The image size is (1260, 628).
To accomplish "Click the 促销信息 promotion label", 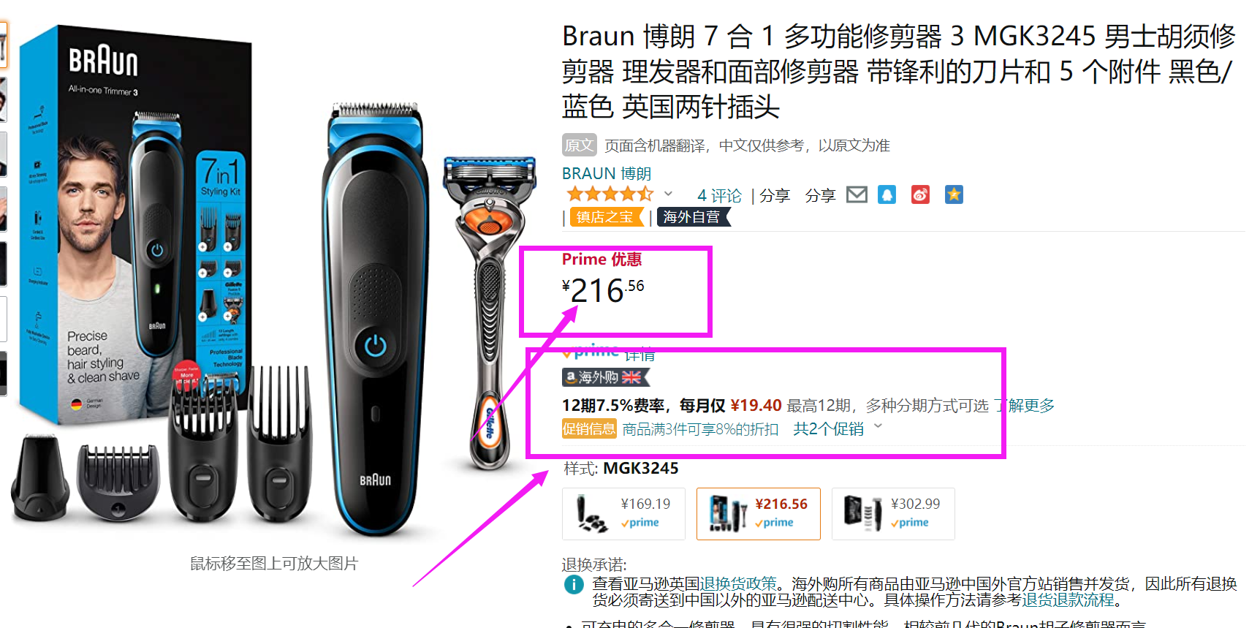I will click(589, 429).
